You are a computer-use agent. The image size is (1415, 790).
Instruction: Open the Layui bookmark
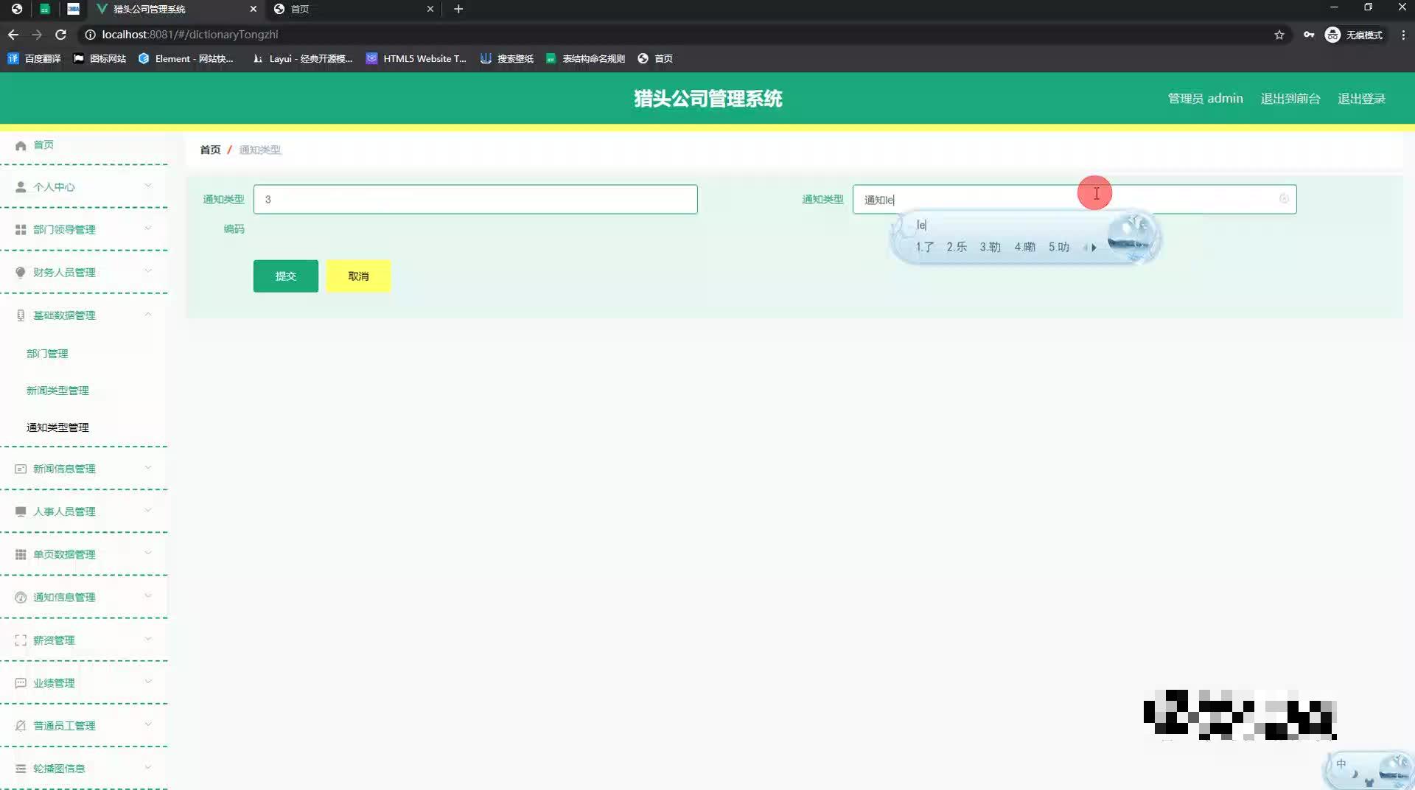[x=302, y=58]
